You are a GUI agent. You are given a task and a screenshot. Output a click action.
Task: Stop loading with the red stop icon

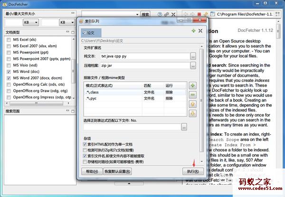(199, 14)
